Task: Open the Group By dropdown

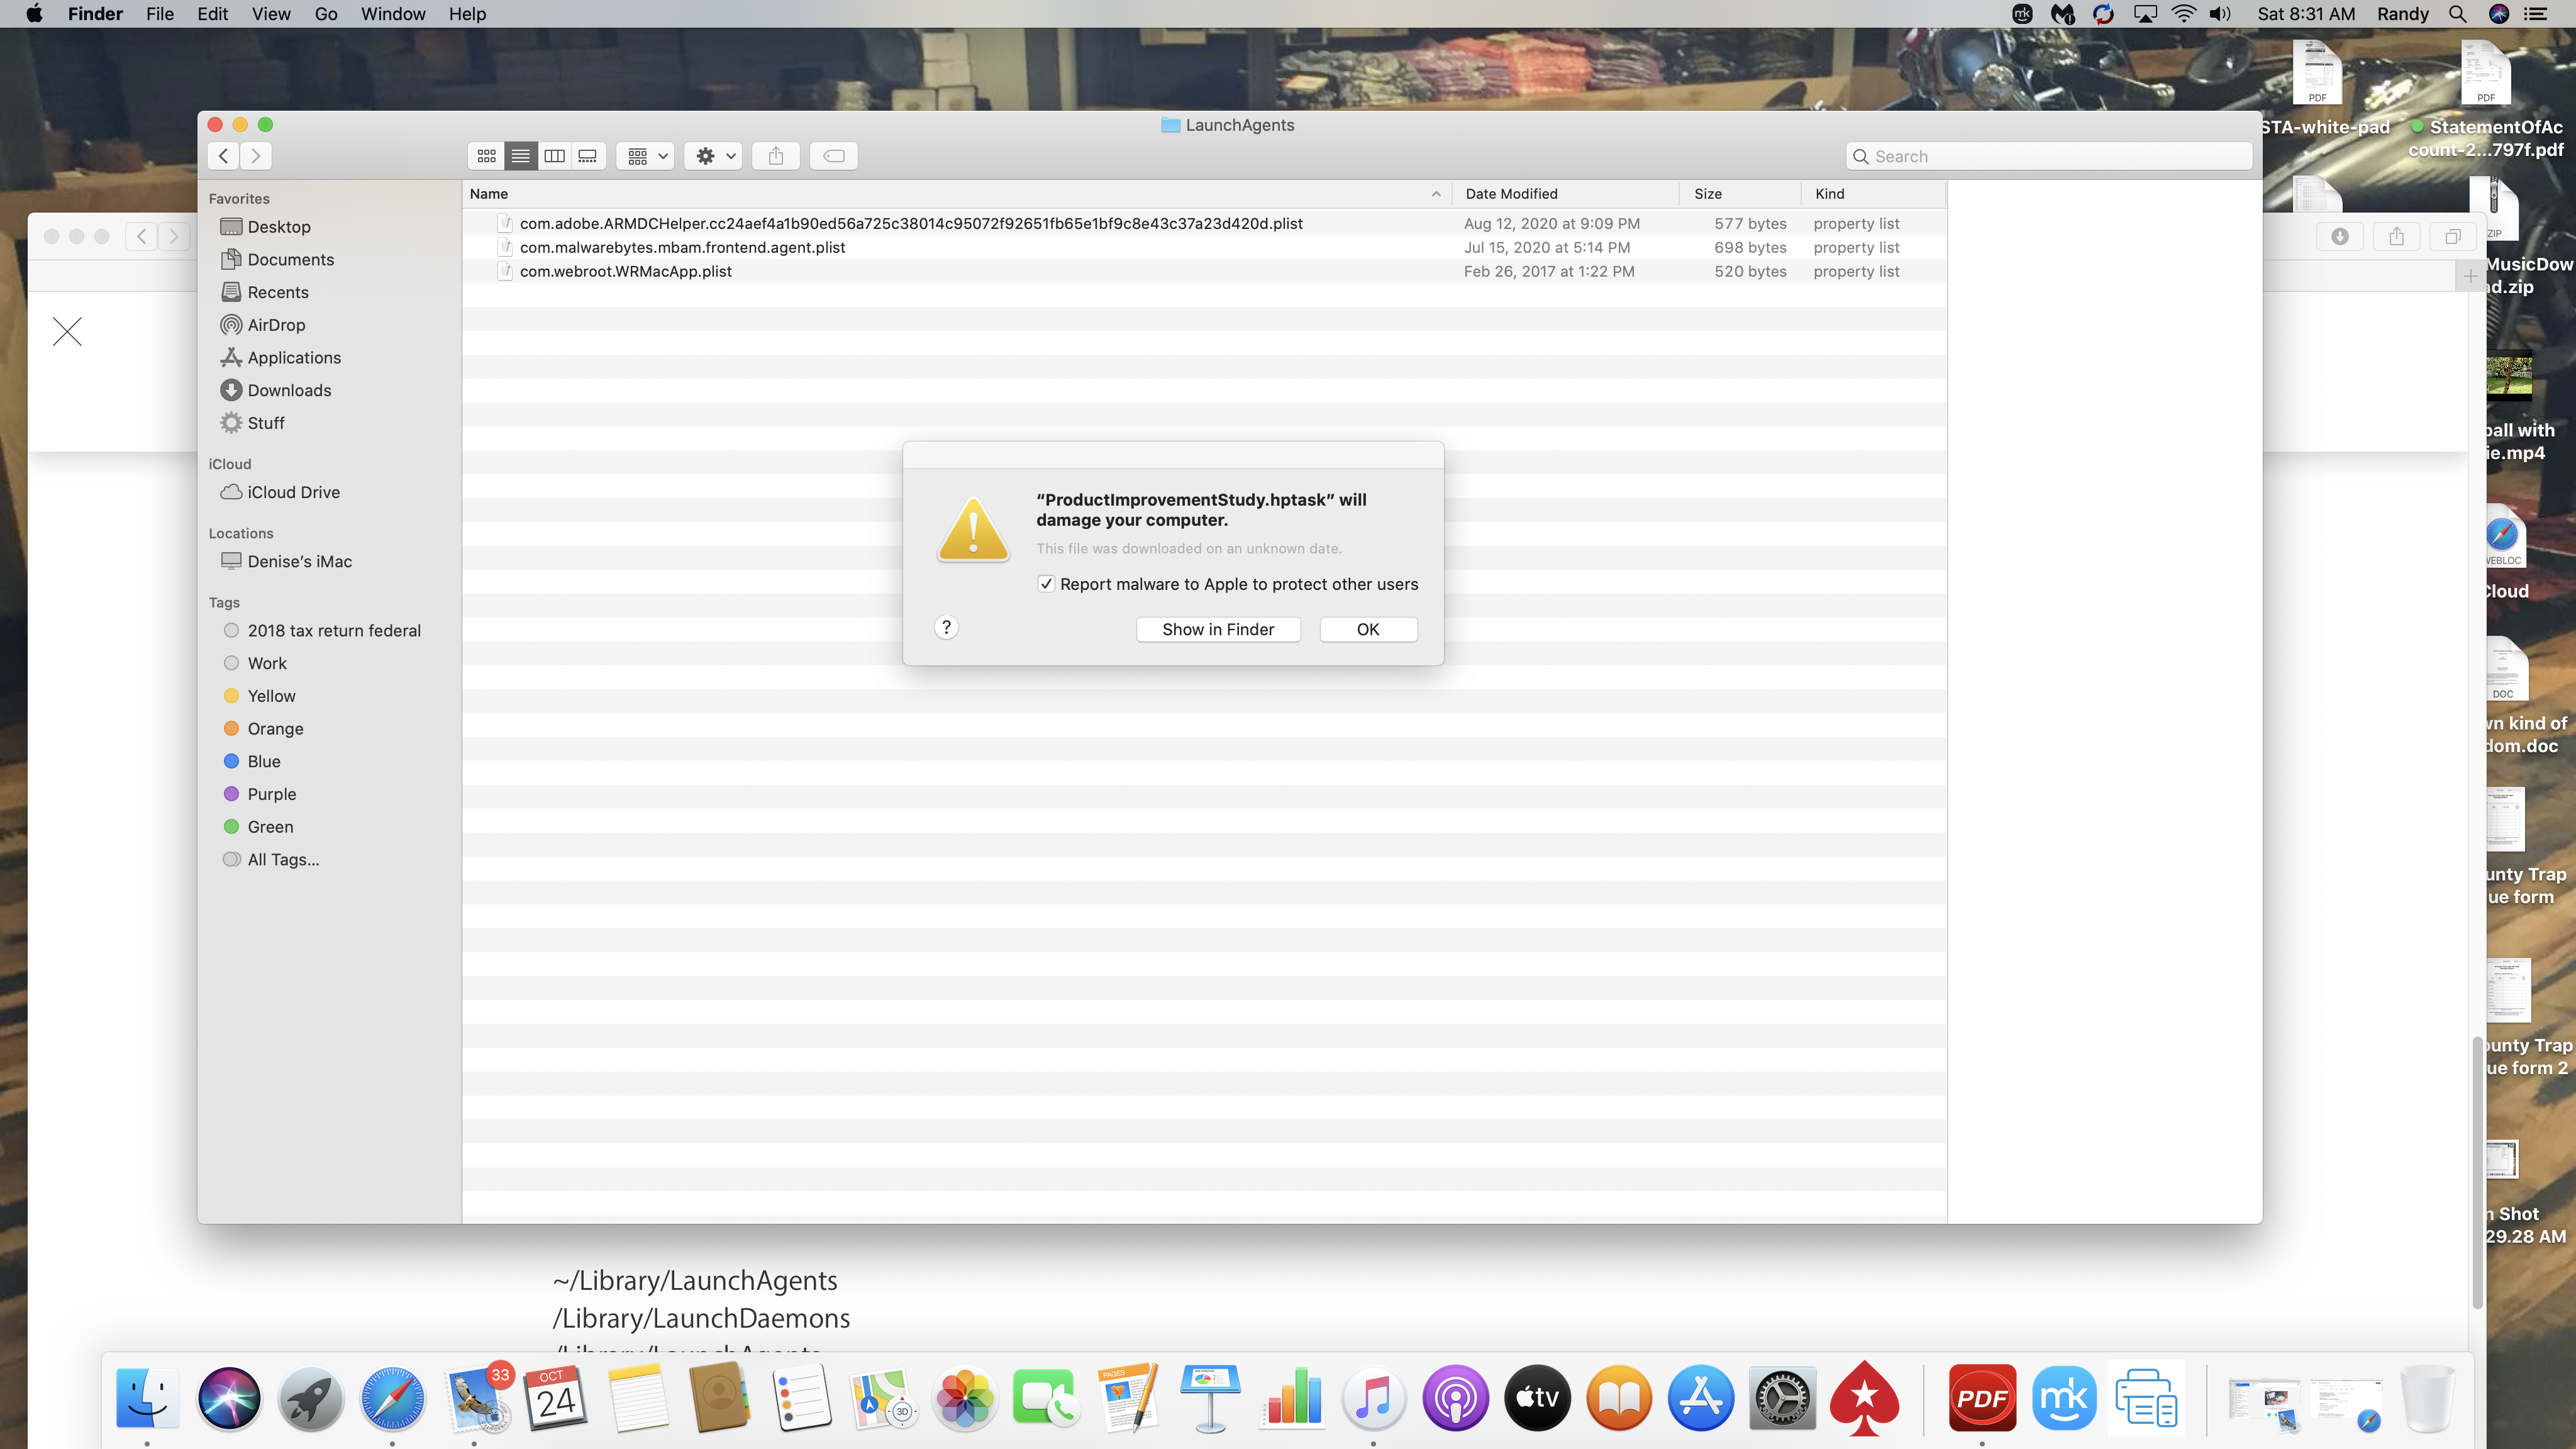Action: point(646,156)
